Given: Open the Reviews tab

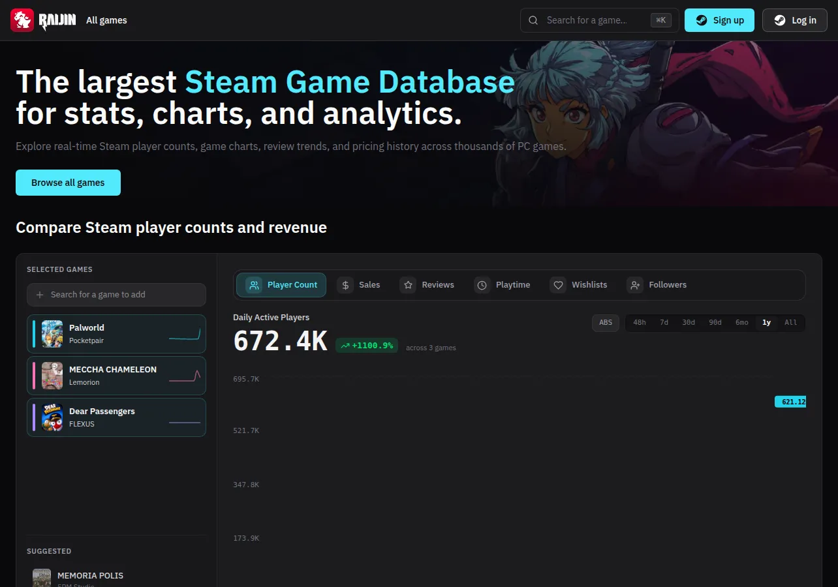Looking at the screenshot, I should [427, 285].
